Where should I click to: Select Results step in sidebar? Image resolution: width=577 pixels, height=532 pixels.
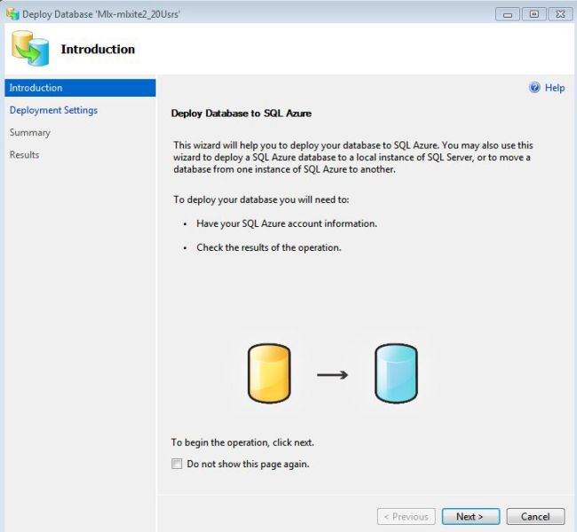[x=24, y=155]
